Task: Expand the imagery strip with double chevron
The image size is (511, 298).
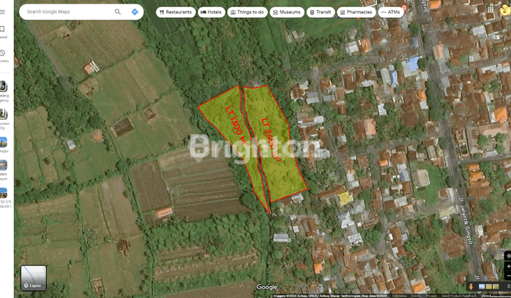Action: (508, 287)
